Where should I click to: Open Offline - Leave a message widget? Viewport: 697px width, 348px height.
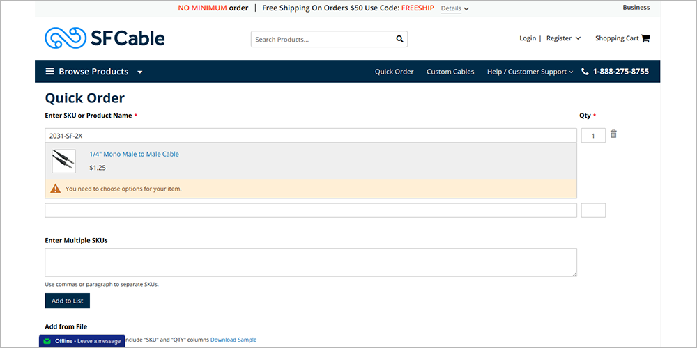coord(82,341)
